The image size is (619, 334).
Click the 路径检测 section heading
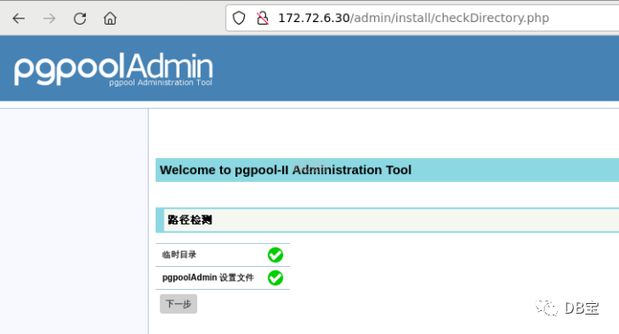point(190,220)
